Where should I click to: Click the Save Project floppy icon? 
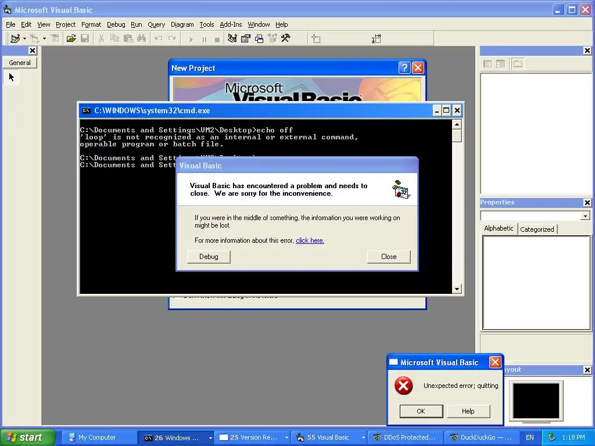point(85,38)
